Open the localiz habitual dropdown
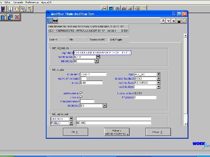 pos(158,78)
